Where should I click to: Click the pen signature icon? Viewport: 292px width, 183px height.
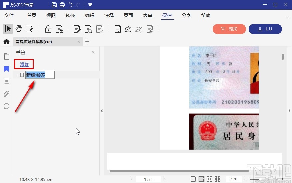128,29
